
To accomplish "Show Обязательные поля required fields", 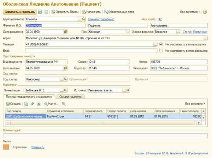I will tap(119, 12).
